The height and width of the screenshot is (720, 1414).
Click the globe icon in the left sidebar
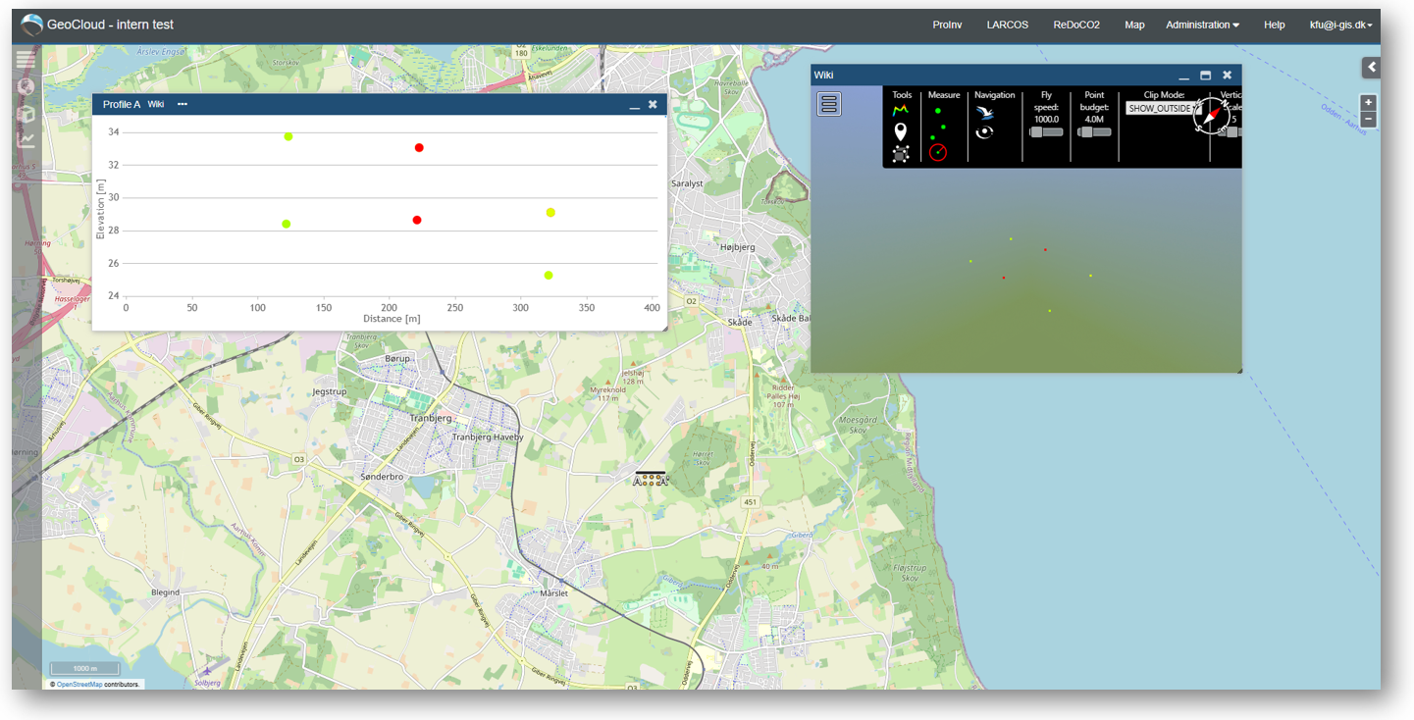tap(26, 87)
